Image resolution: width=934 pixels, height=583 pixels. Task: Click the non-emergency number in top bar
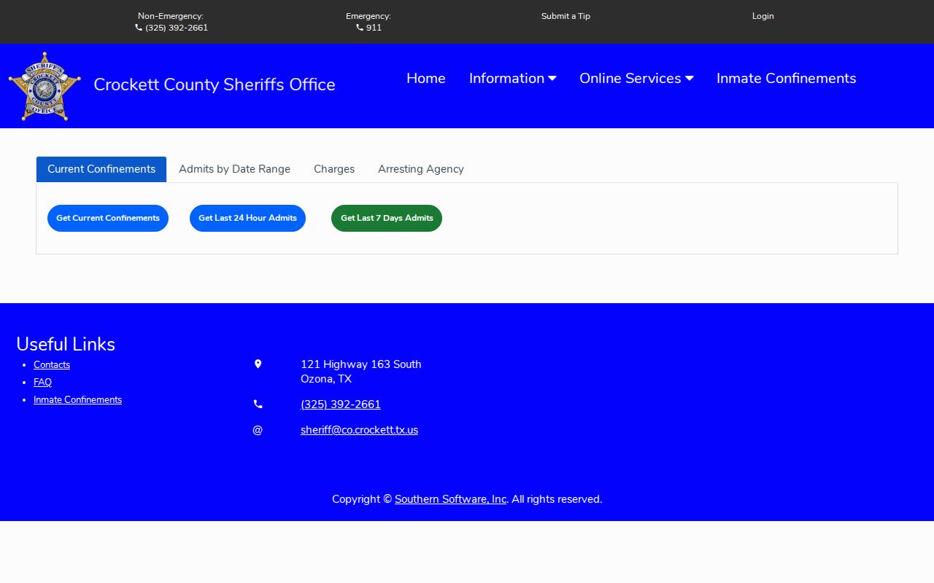177,28
